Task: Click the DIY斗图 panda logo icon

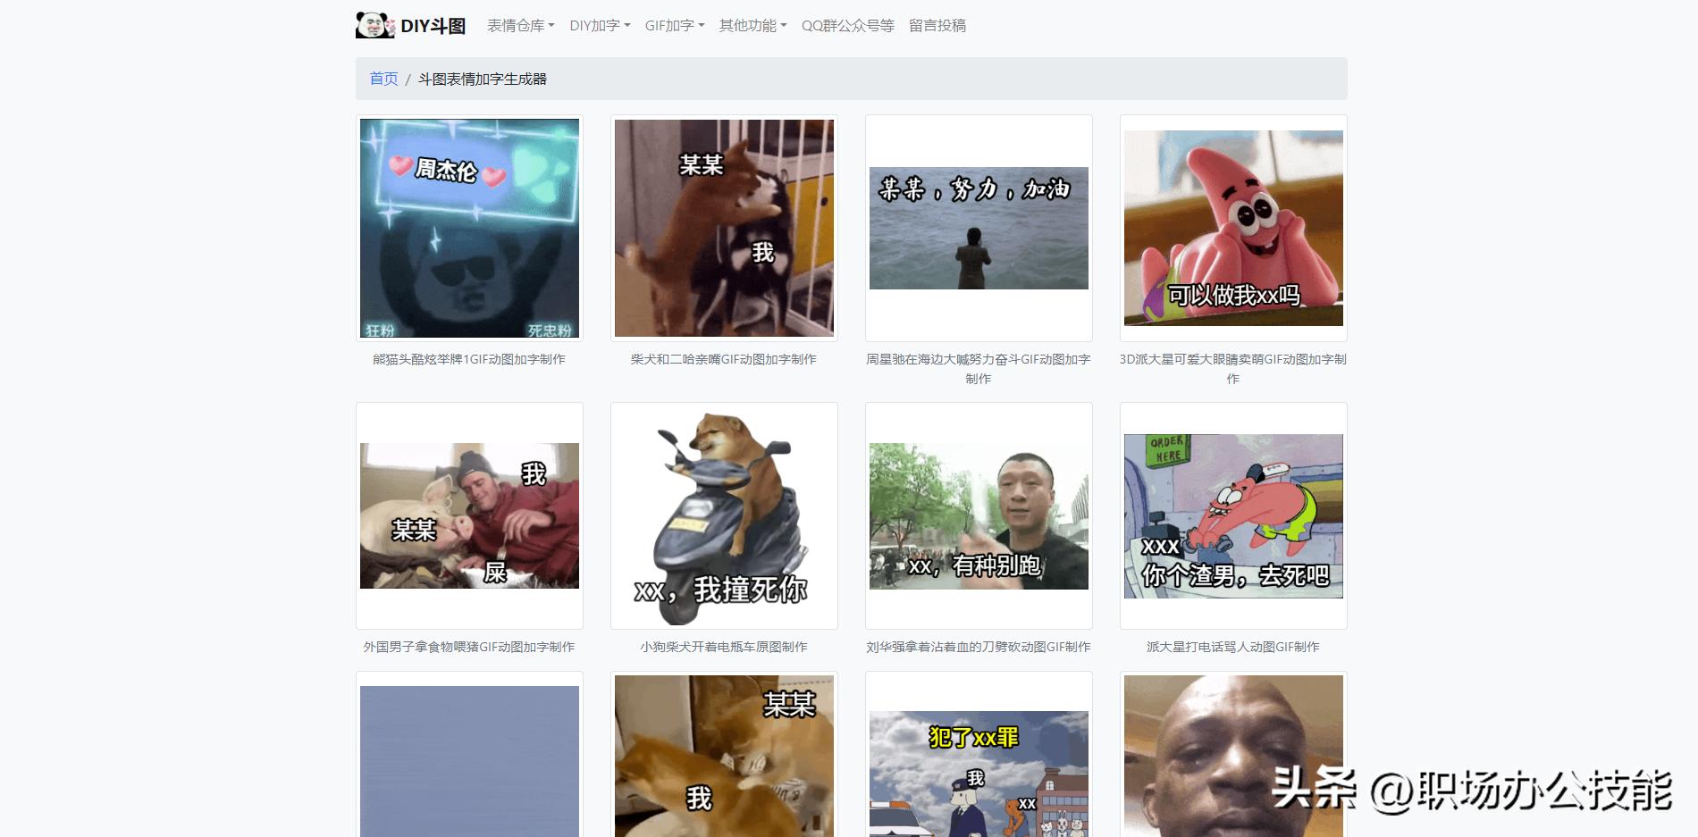Action: coord(374,24)
